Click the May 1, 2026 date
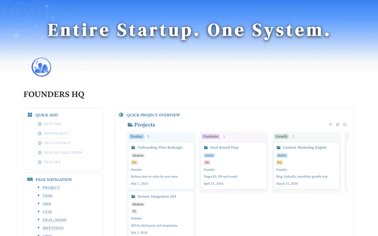The image size is (378, 236). coord(139,183)
